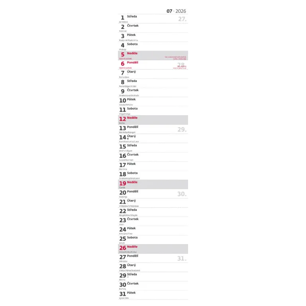Click week number 29 marker
The height and width of the screenshot is (306, 306).
(182, 129)
